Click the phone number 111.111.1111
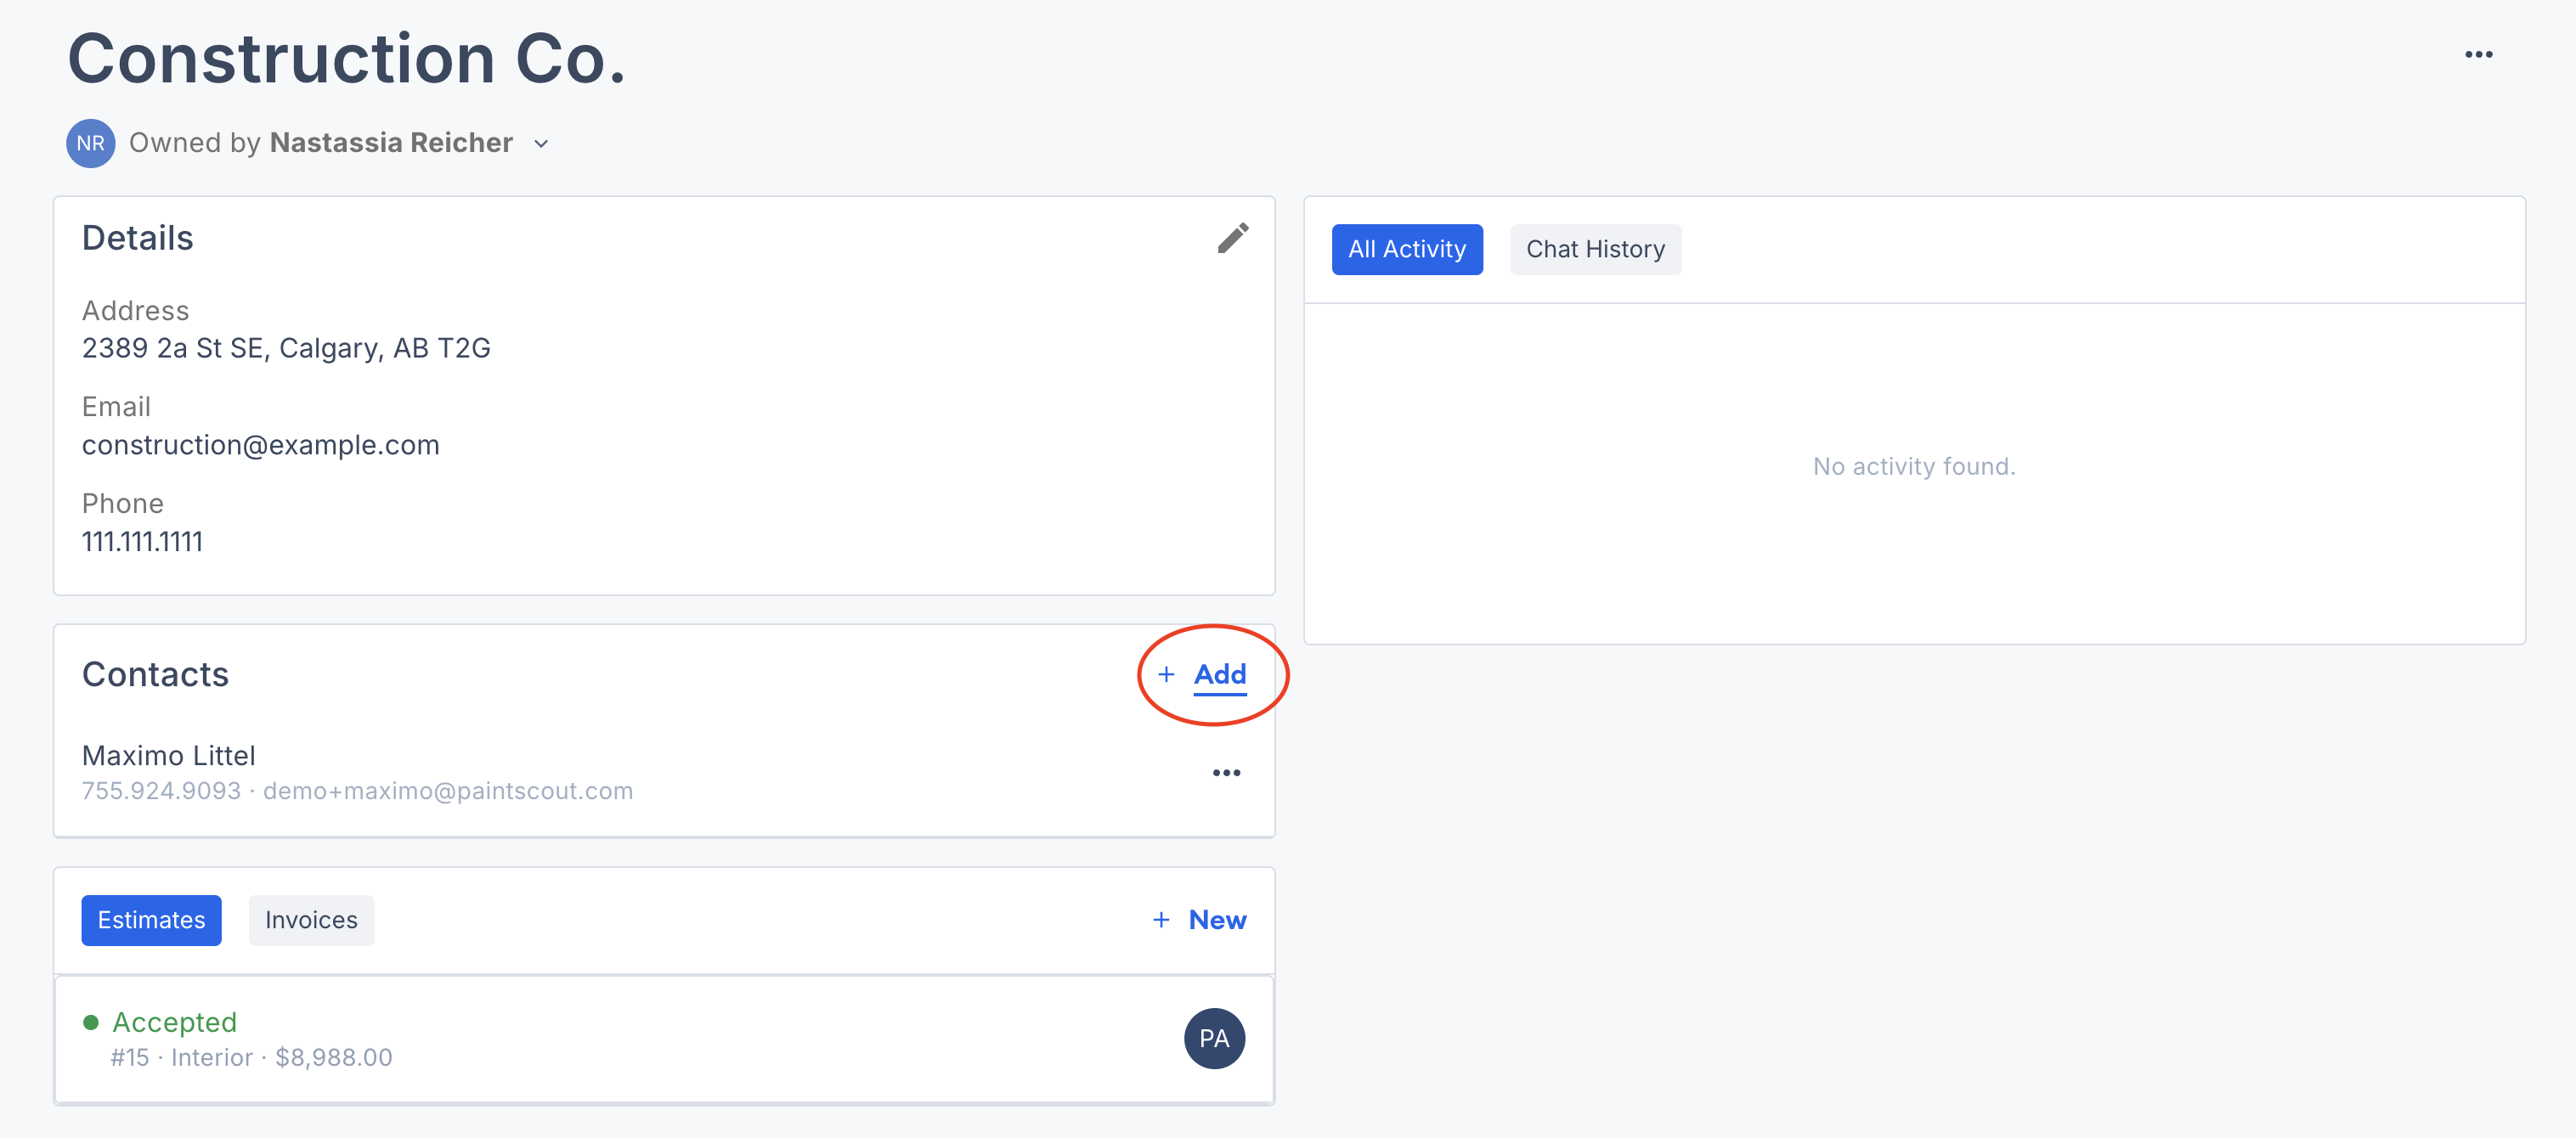The height and width of the screenshot is (1138, 2576). pyautogui.click(x=142, y=542)
